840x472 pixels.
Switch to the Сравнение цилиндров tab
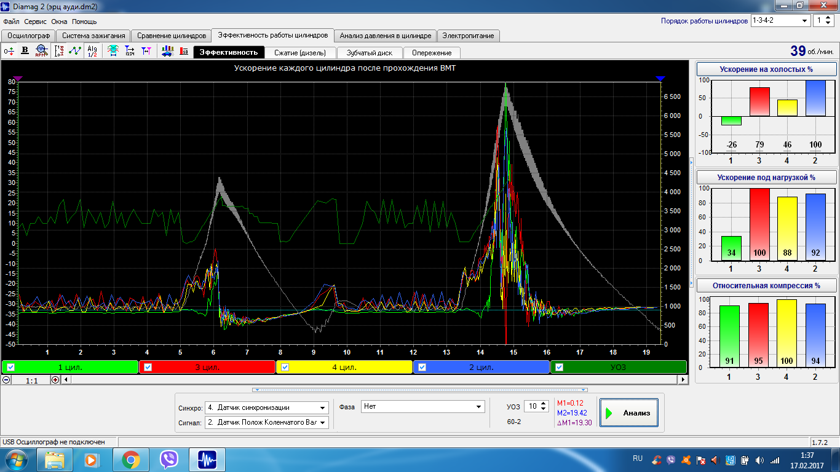click(172, 36)
